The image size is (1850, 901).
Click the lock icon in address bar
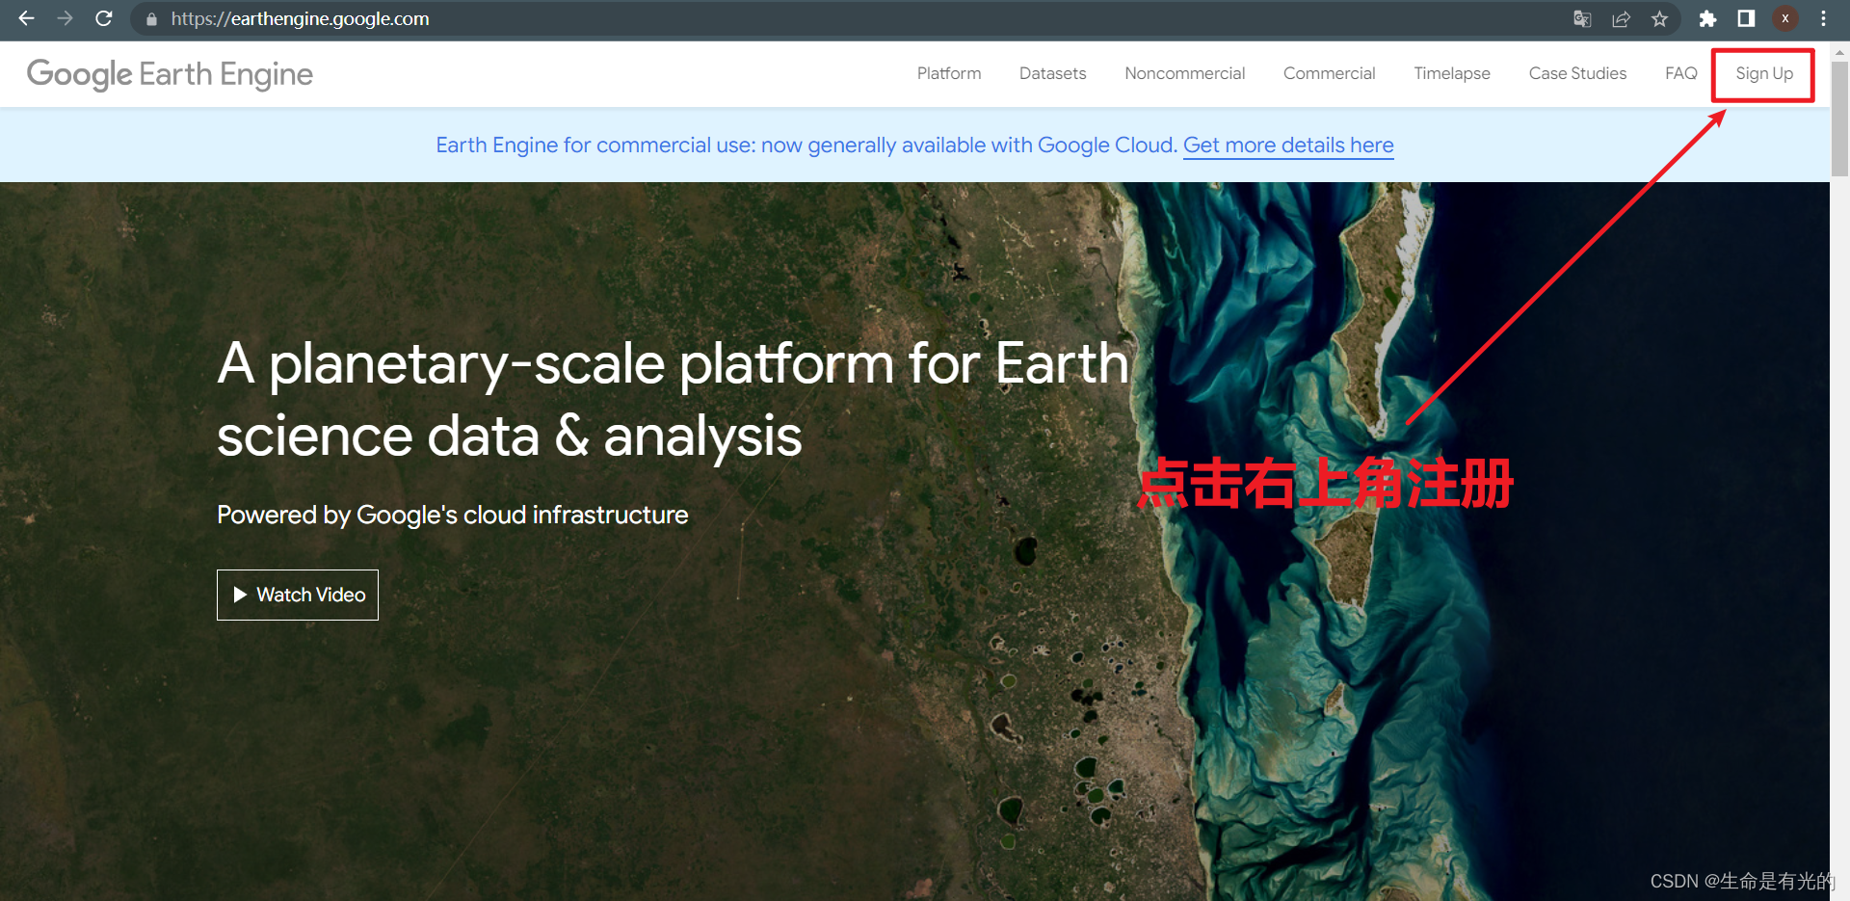click(x=151, y=19)
